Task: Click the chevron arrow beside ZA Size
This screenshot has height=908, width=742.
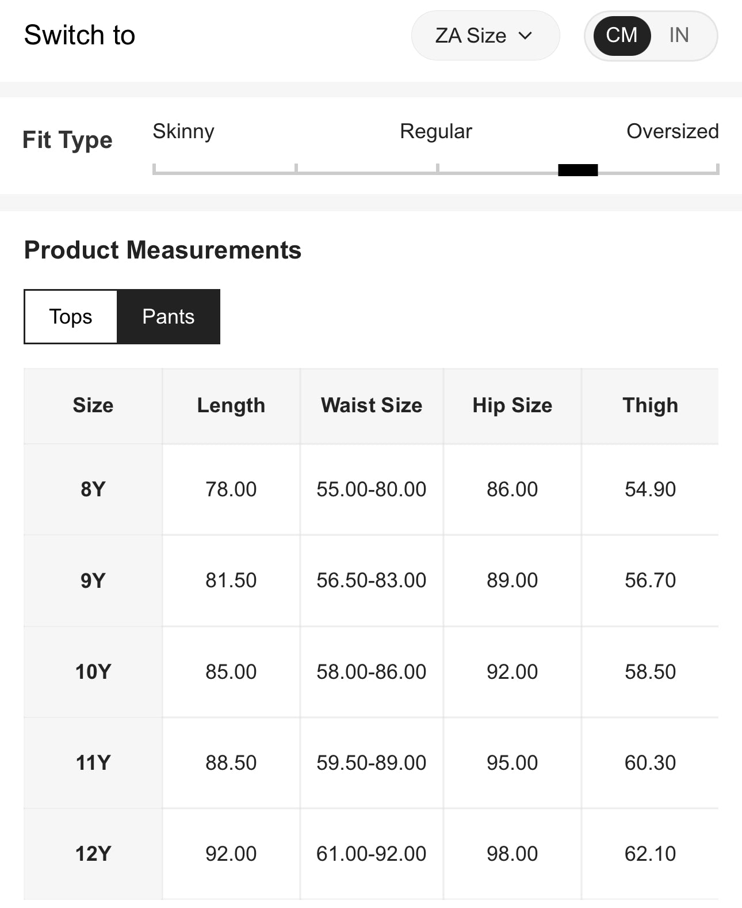Action: click(525, 36)
